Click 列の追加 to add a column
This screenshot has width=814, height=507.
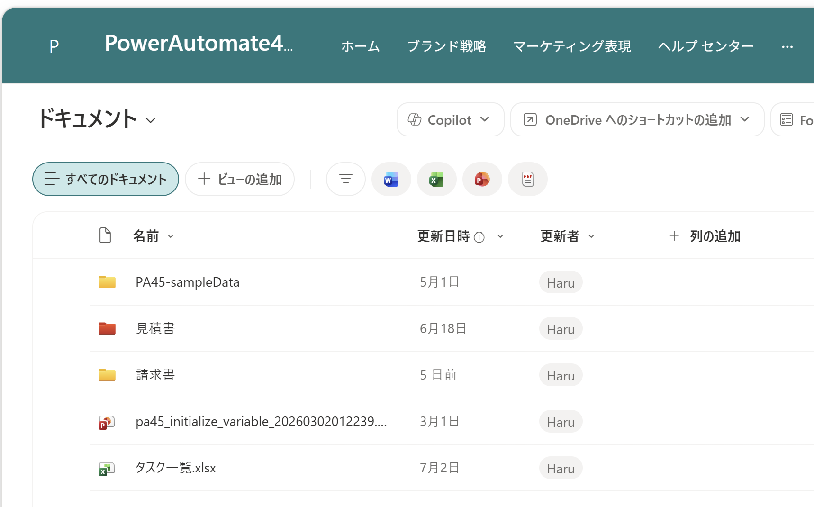pyautogui.click(x=705, y=236)
